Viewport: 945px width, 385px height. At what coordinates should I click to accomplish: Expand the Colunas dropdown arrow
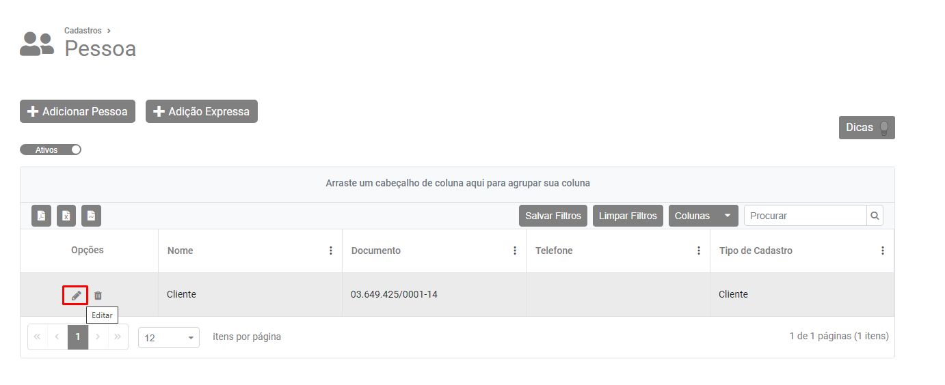(x=728, y=216)
